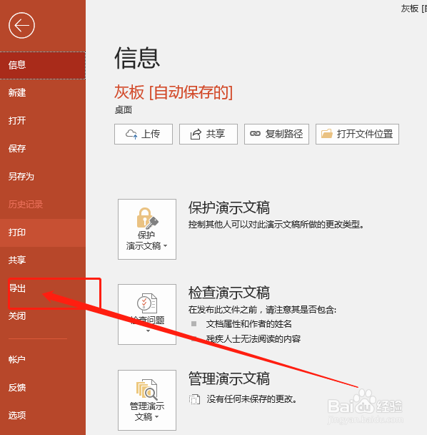
Task: Click the 共享 button with share arrow
Action: 209,135
